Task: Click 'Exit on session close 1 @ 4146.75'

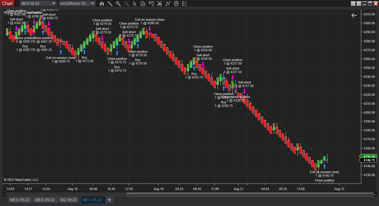Action: tap(324, 174)
